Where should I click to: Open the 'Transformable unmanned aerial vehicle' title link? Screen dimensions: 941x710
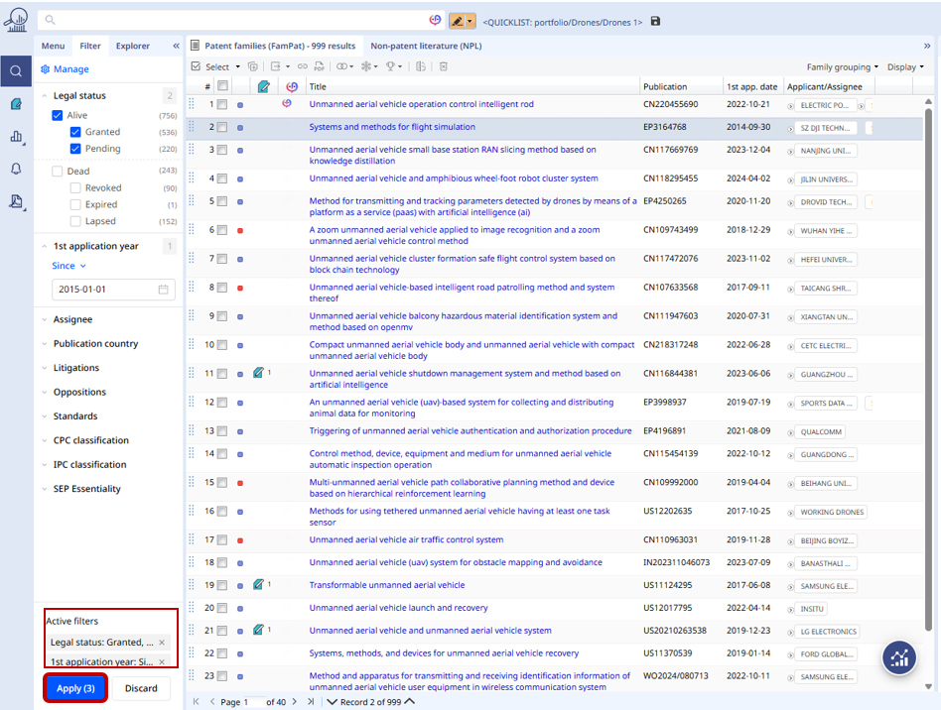(x=387, y=585)
